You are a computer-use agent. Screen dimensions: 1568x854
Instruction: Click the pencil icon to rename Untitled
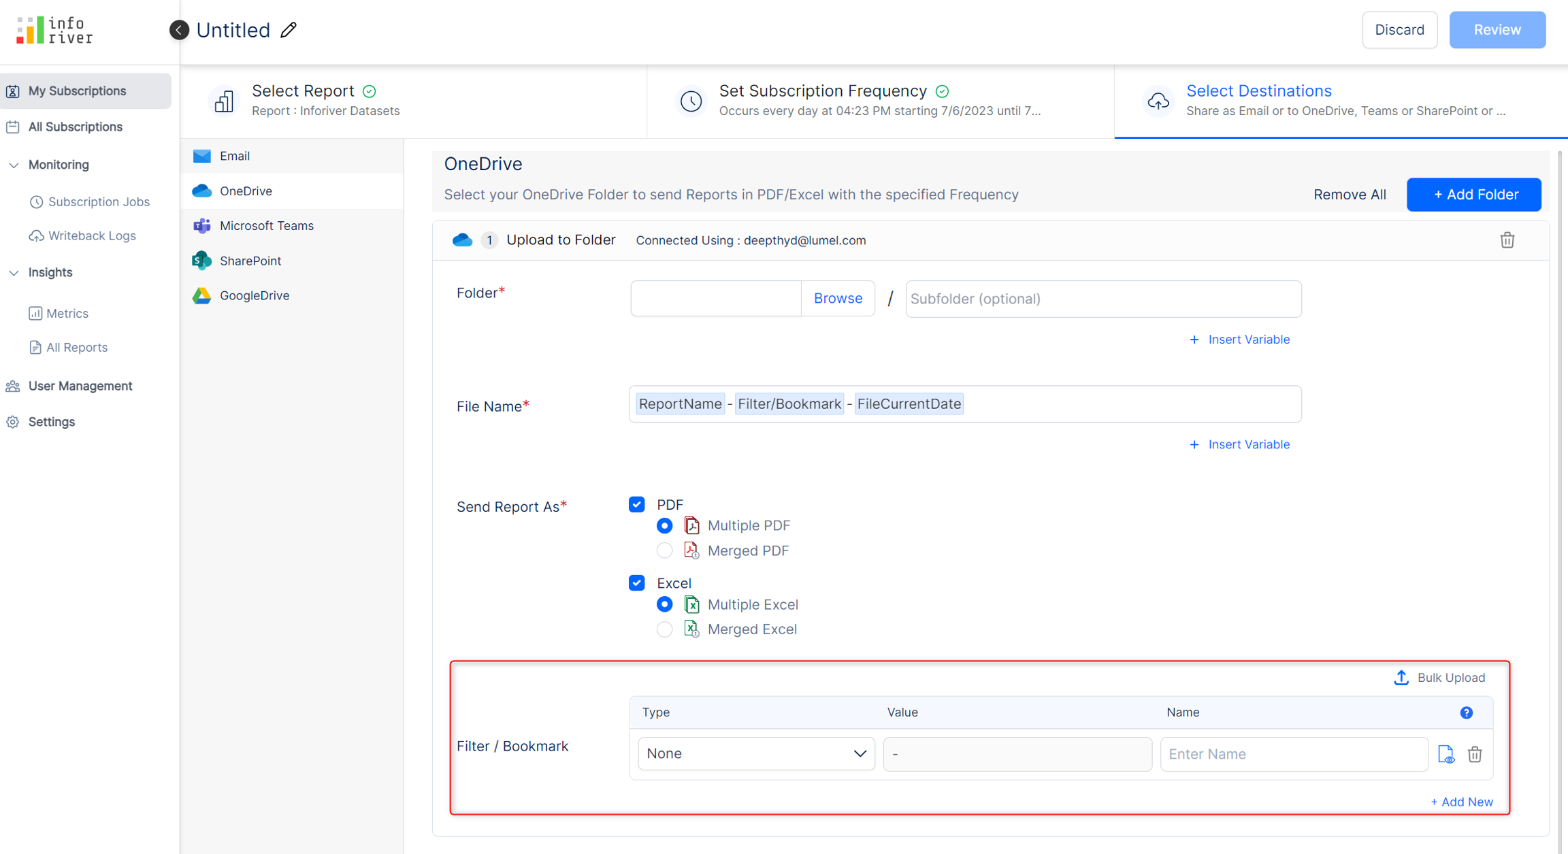289,30
